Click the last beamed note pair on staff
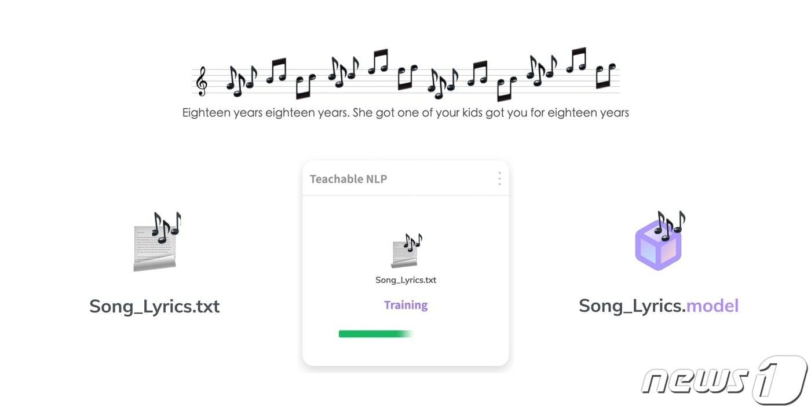Screen dimensions: 811x412 click(605, 76)
